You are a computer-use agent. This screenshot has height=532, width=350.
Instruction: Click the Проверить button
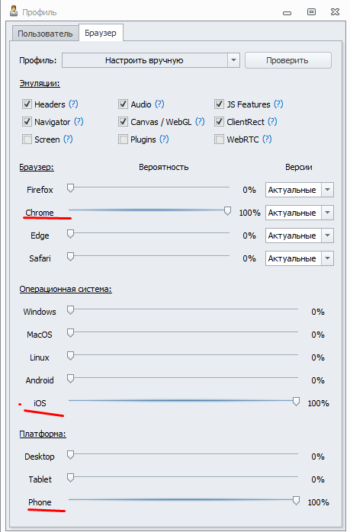click(288, 60)
